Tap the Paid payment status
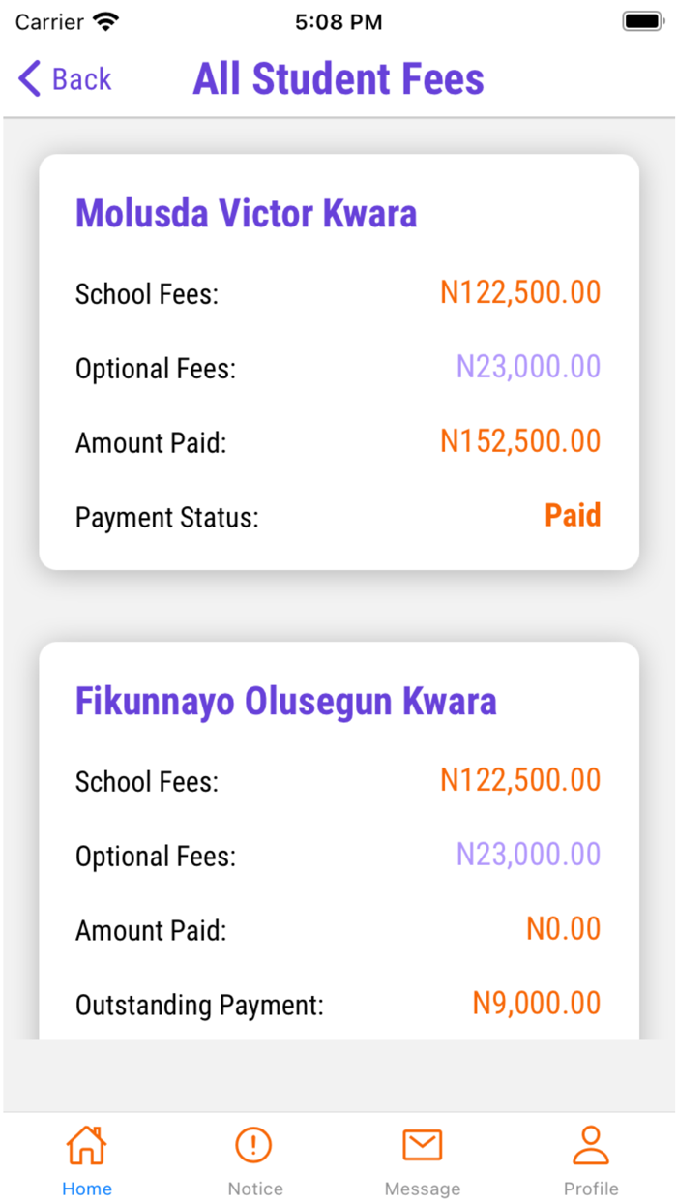The height and width of the screenshot is (1204, 677). (x=572, y=516)
